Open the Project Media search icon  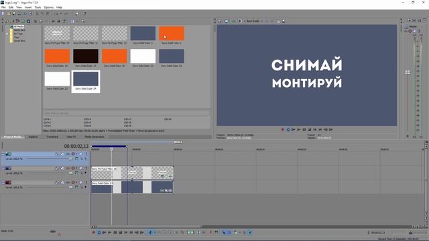coord(83,21)
